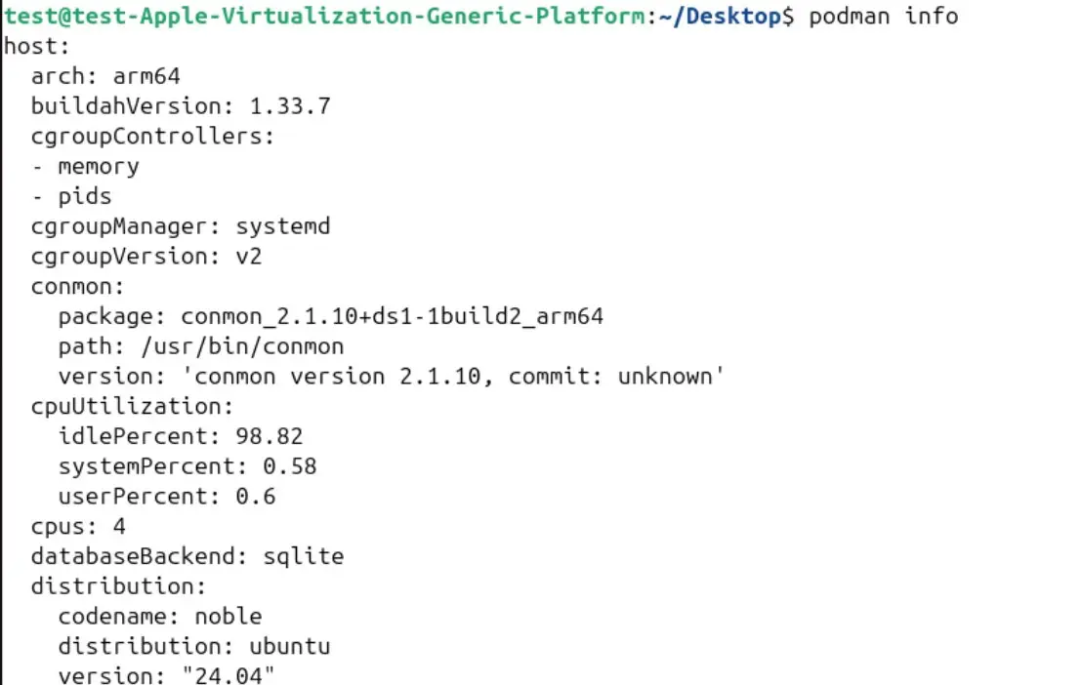
Task: Click the 'buildahVersion: 1.33.7' line
Action: click(181, 106)
